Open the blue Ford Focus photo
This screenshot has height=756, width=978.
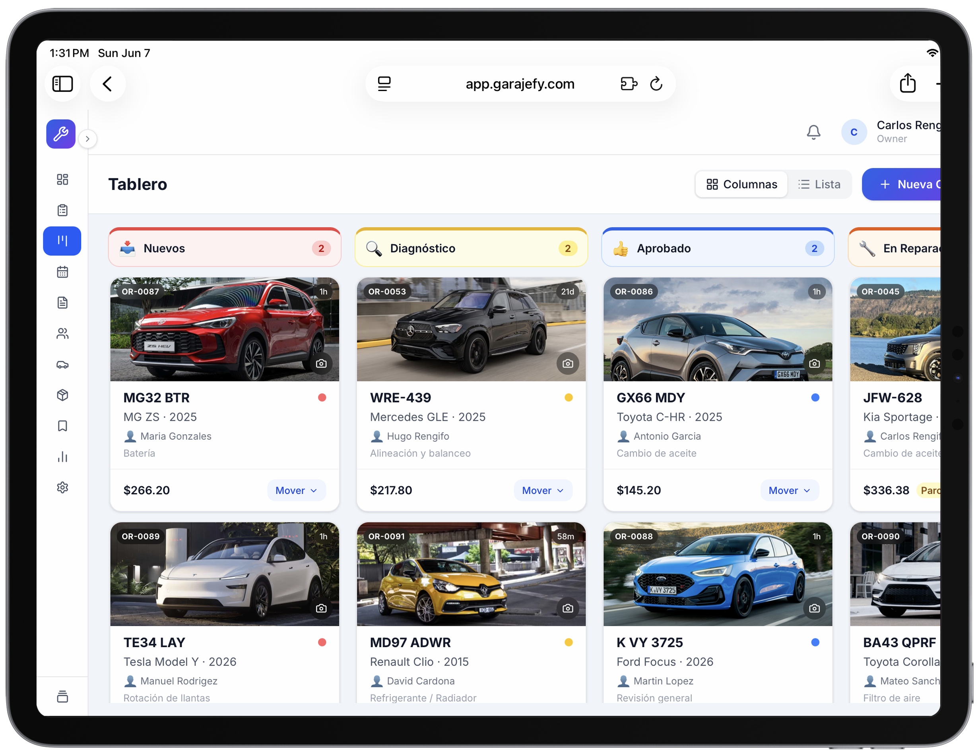click(718, 574)
